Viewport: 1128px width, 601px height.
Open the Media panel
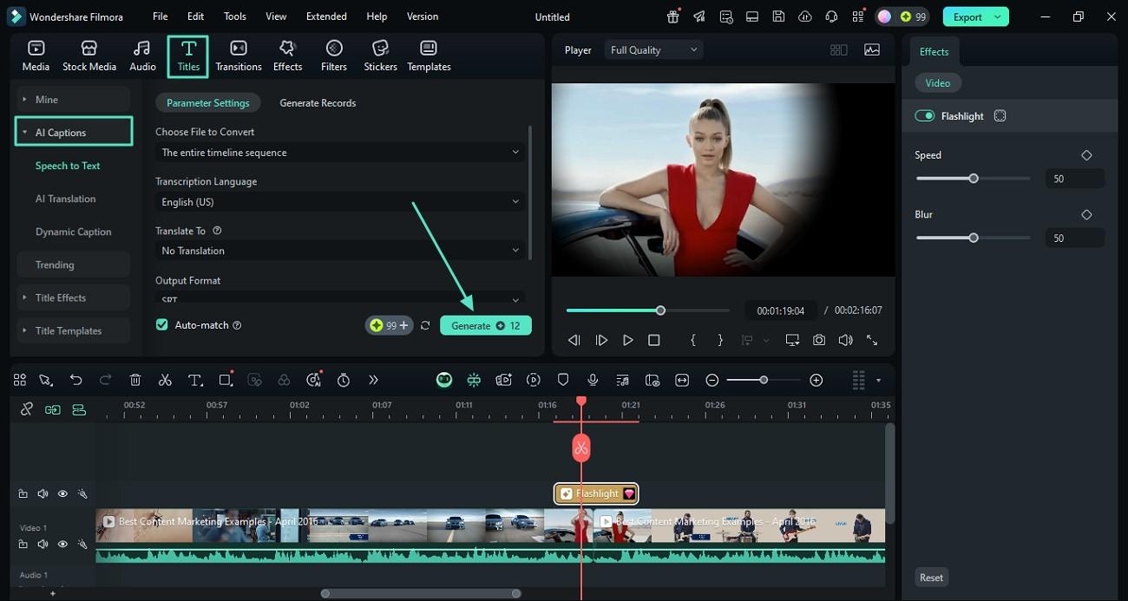point(36,56)
